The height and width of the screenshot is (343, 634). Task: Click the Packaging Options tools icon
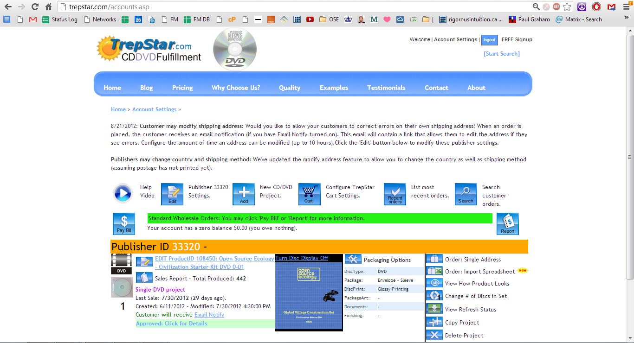click(x=353, y=259)
